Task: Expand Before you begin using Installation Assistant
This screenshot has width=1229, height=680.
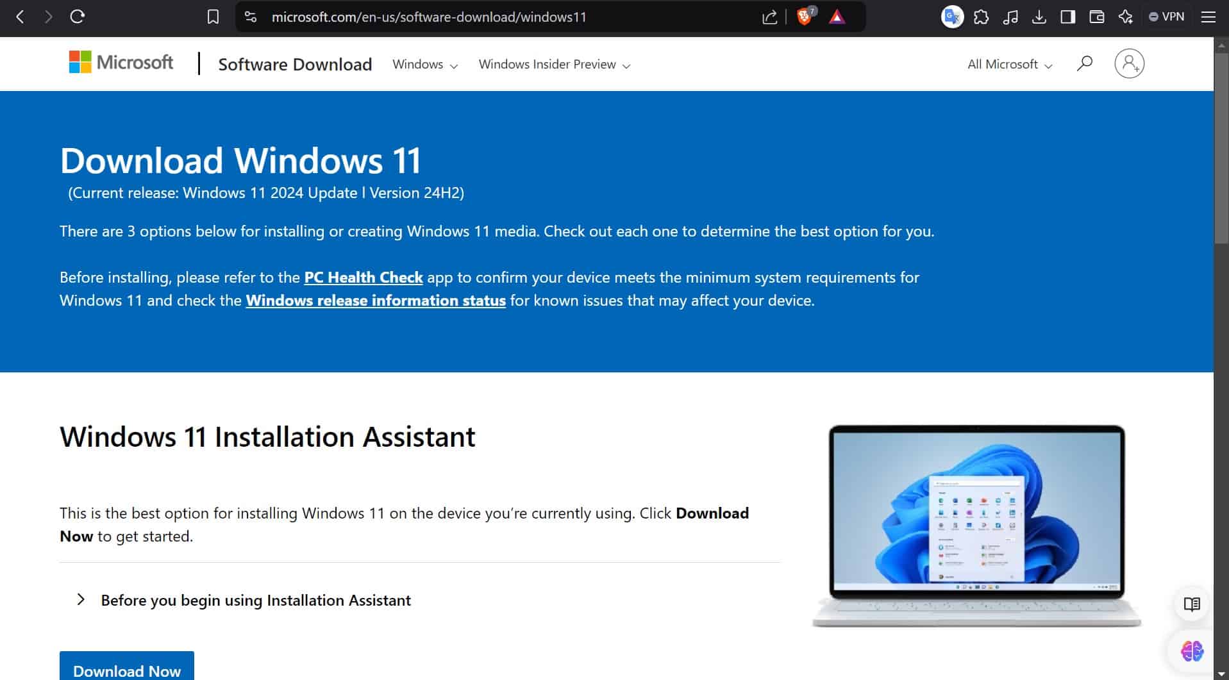Action: [x=255, y=600]
